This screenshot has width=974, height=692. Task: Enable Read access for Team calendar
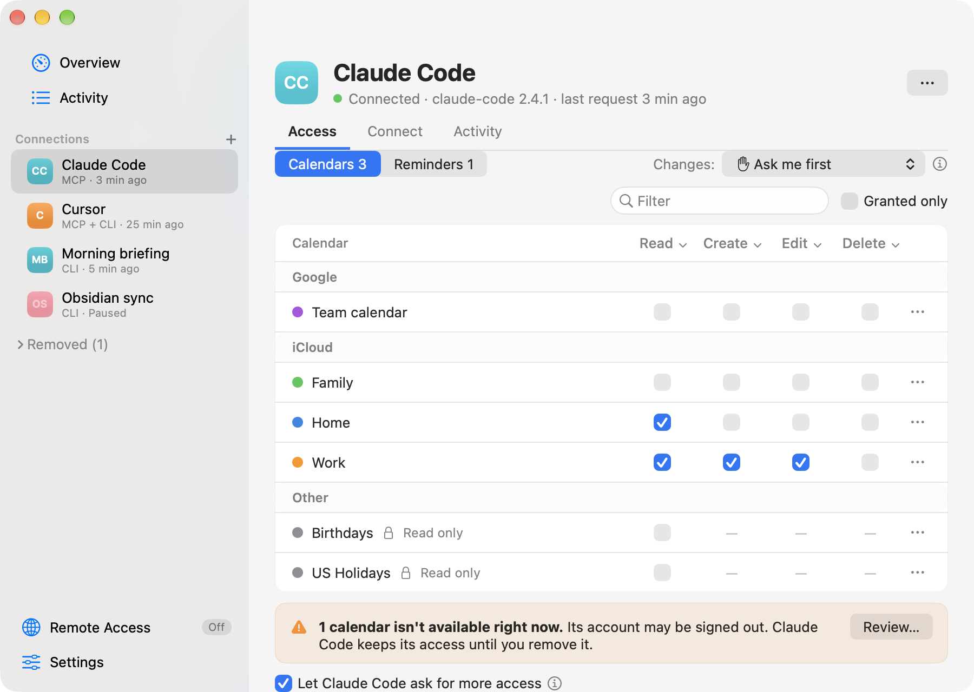point(662,312)
